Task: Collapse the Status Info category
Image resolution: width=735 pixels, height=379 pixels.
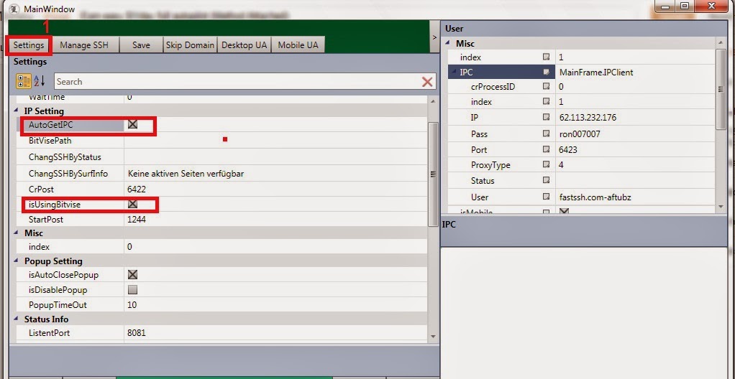Action: tap(17, 319)
